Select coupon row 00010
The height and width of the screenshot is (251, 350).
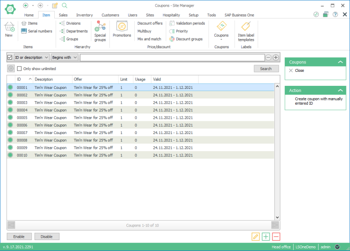[140, 155]
